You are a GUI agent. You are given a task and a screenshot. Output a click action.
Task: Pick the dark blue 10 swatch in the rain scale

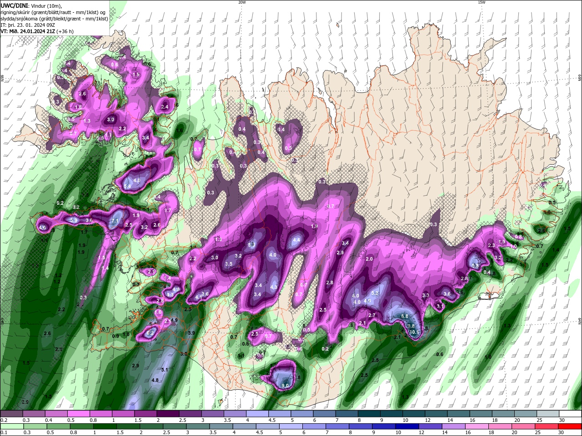coord(406,426)
